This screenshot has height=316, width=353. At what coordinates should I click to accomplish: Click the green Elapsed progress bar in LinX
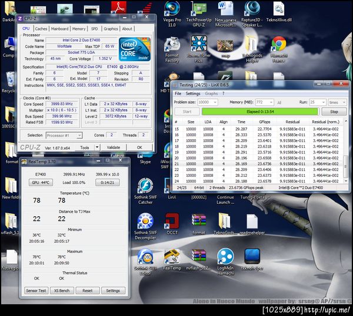click(260, 112)
